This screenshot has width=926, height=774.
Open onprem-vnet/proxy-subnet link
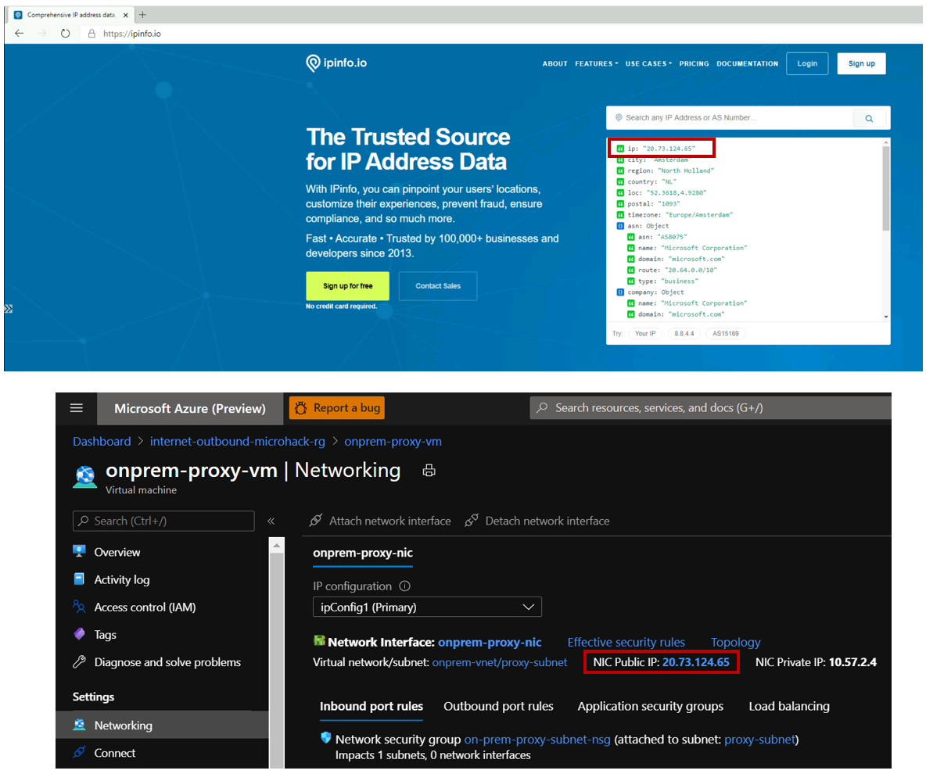click(500, 662)
